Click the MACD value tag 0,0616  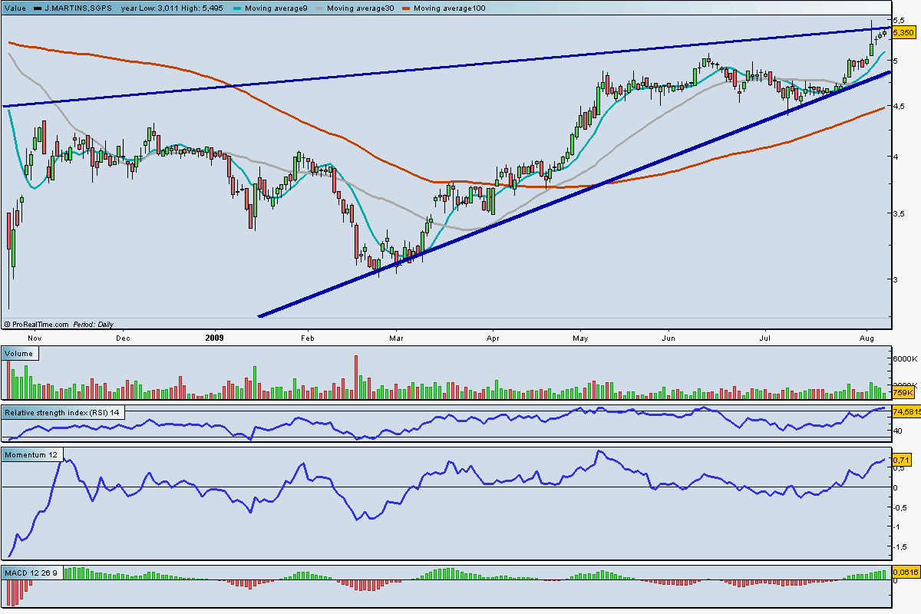[x=905, y=571]
